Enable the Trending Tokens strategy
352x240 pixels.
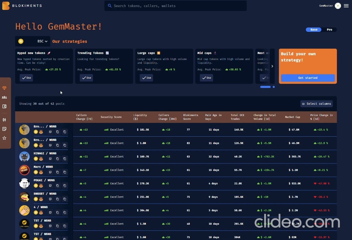(x=86, y=78)
